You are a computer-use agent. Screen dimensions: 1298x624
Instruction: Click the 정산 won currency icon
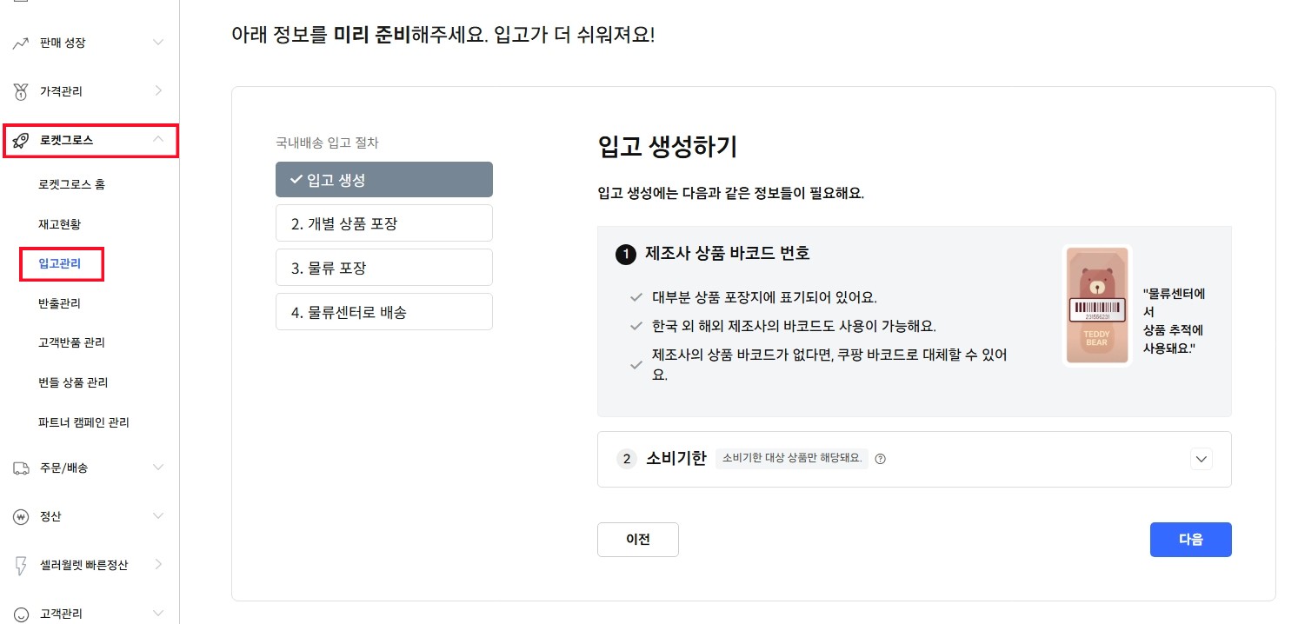(22, 516)
